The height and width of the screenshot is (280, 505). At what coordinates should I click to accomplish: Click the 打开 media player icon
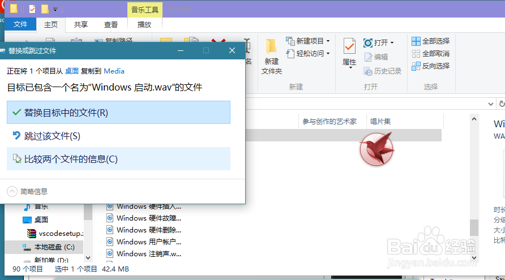tap(368, 43)
